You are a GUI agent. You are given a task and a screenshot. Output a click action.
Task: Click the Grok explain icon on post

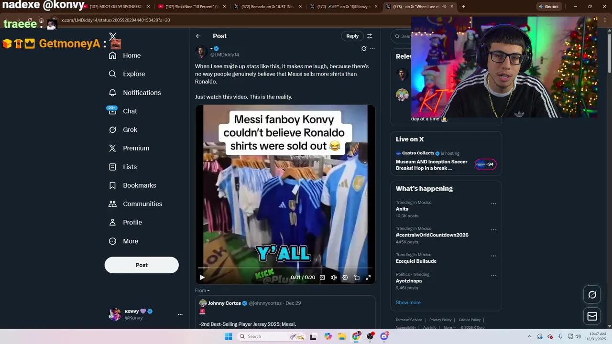point(364,49)
